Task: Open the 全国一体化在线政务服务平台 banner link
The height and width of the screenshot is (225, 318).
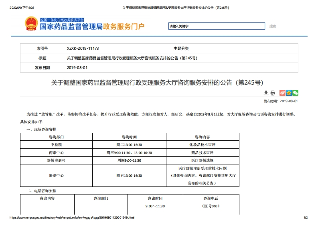Action: click(62, 20)
